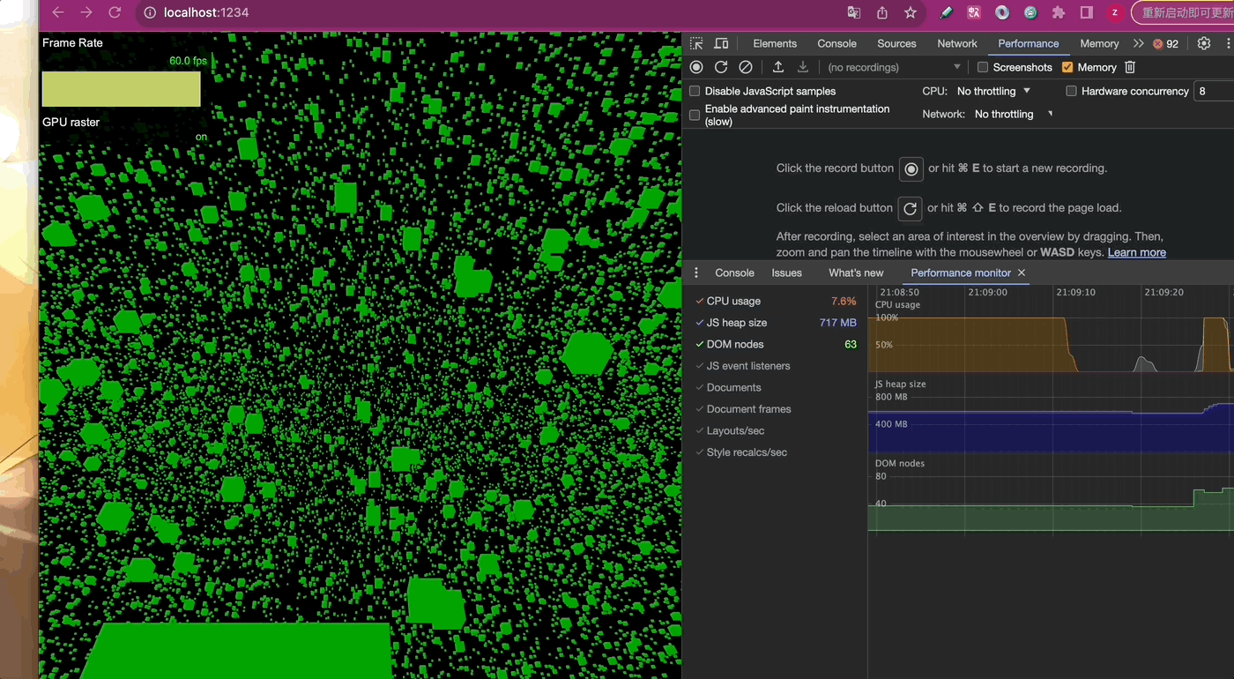The image size is (1234, 679).
Task: Open the drawer three-dot menu
Action: click(696, 272)
